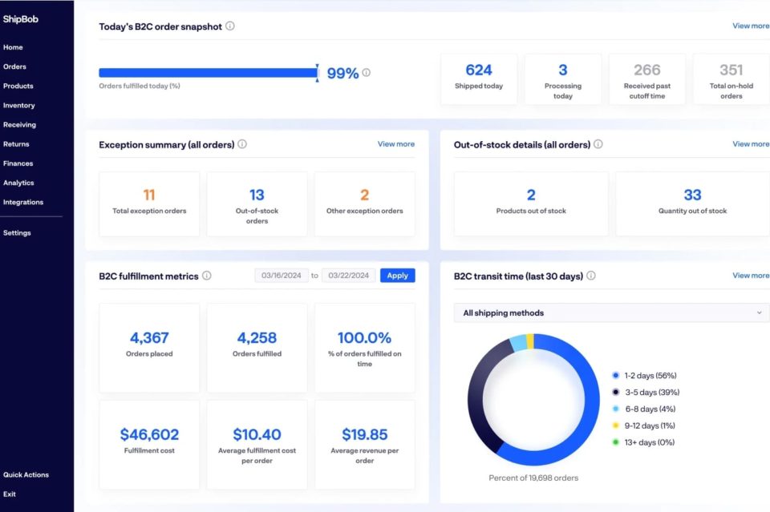This screenshot has width=770, height=512.
Task: Open View more for Exception summary
Action: (395, 144)
